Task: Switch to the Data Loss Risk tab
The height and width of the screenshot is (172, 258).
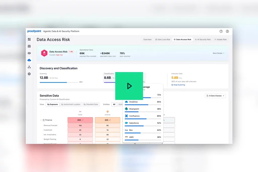Action: click(163, 40)
